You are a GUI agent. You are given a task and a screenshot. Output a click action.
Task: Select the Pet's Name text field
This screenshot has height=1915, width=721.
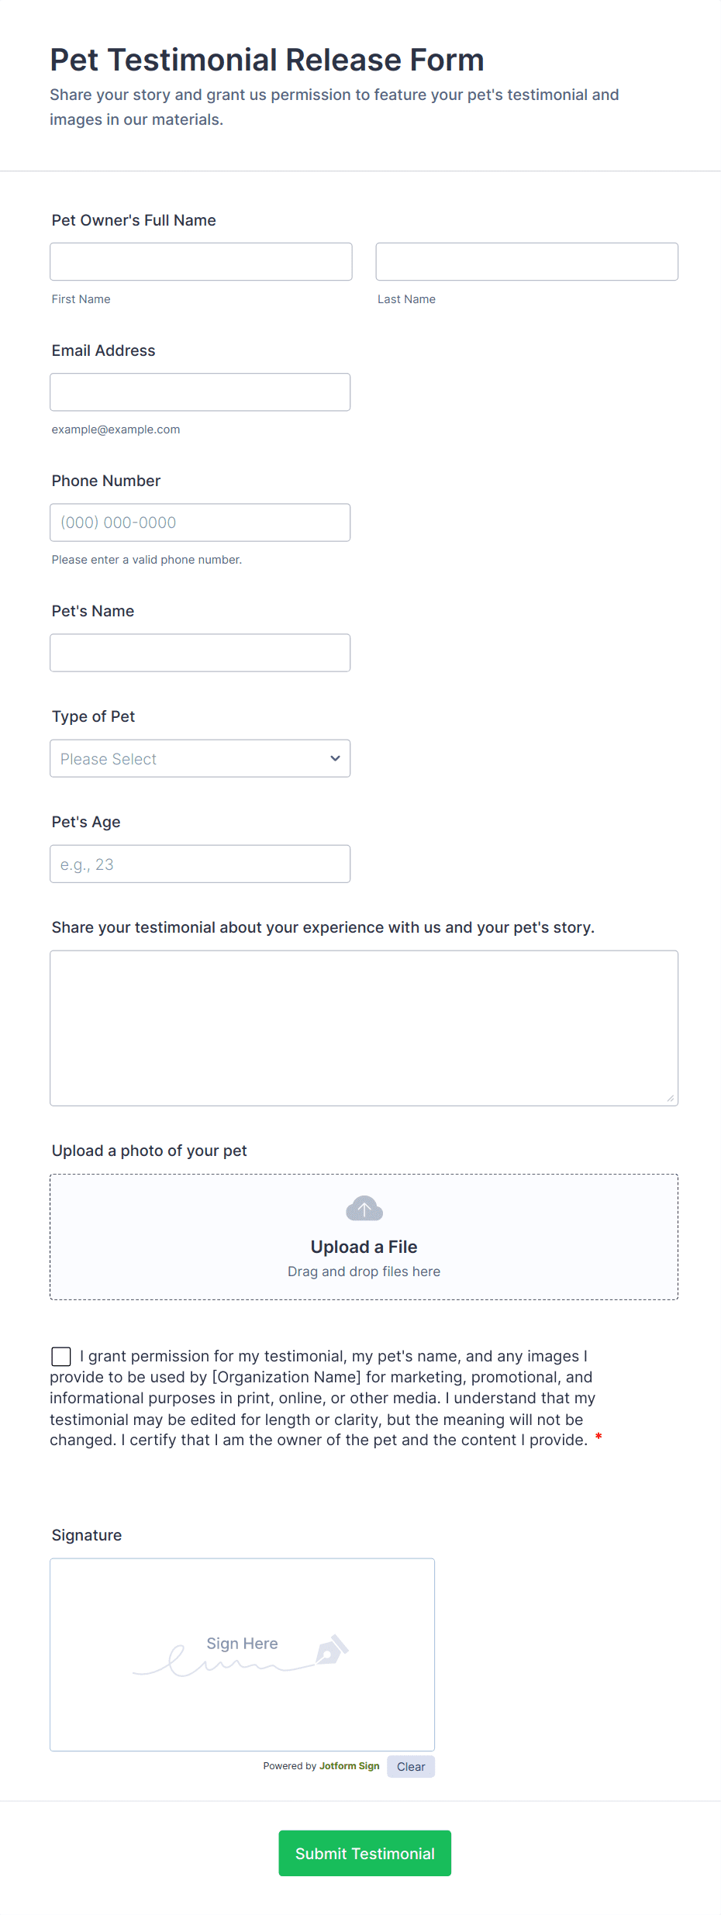pos(200,653)
